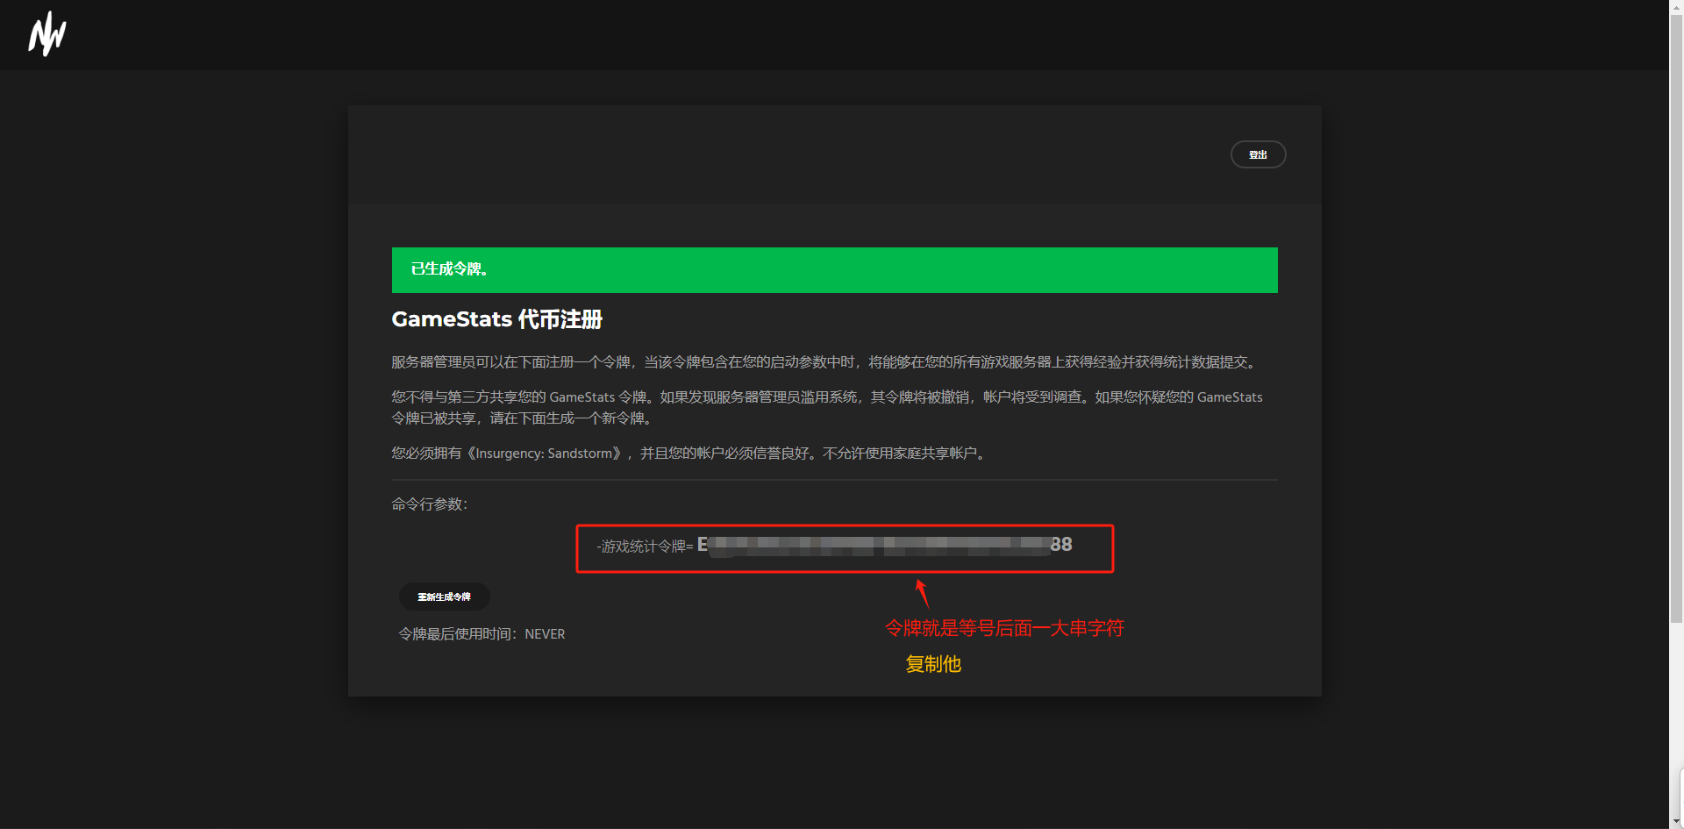Screen dimensions: 1684x829
Task: Click the GameStats 代币注册 heading
Action: point(496,319)
